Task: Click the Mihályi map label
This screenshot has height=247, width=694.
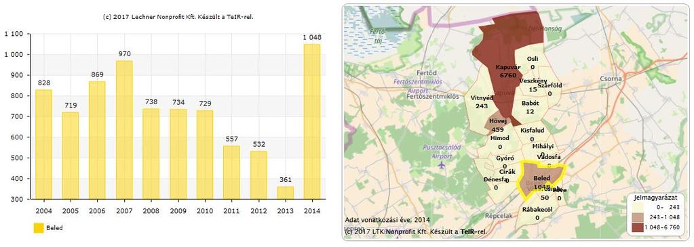Action: [x=543, y=146]
